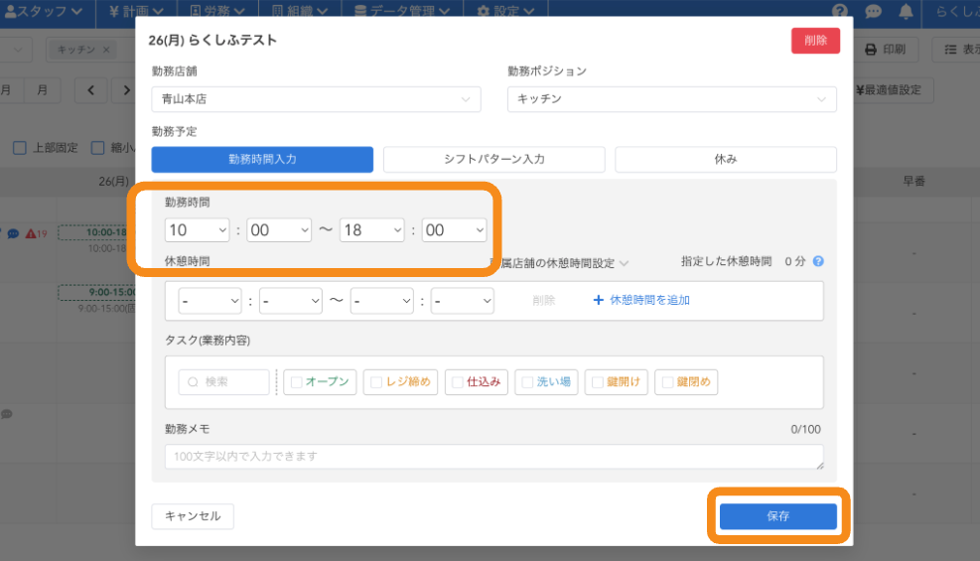Image resolution: width=980 pixels, height=561 pixels.
Task: Click 休憩時間を追加 link
Action: 649,300
